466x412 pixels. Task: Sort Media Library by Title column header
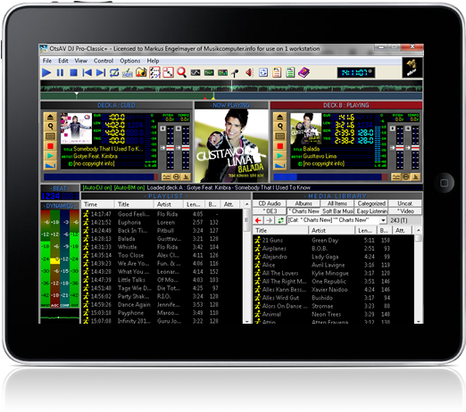coord(280,230)
